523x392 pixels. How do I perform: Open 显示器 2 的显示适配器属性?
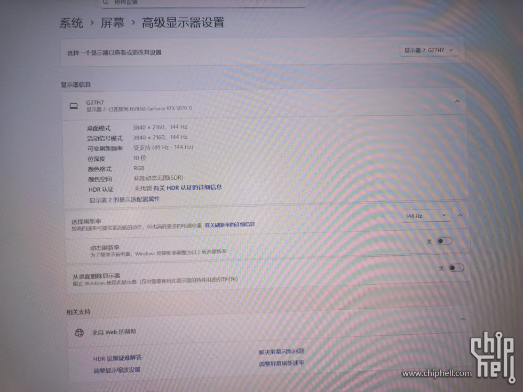click(x=125, y=198)
